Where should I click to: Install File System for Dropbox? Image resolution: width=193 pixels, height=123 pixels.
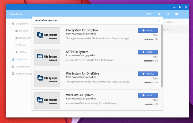click(148, 30)
